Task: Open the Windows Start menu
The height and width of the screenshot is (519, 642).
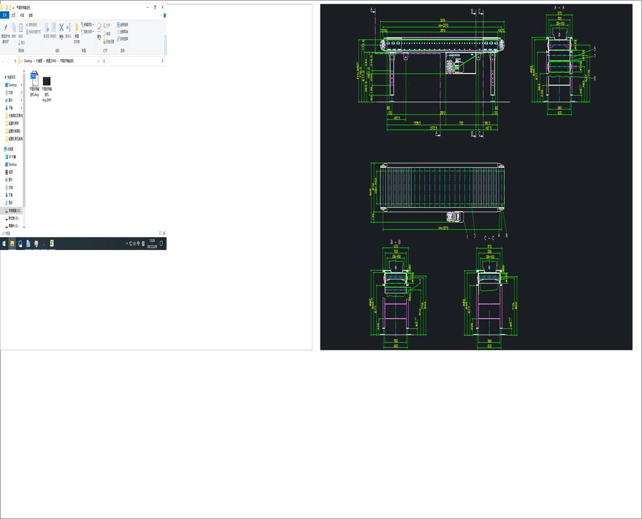Action: pos(4,244)
